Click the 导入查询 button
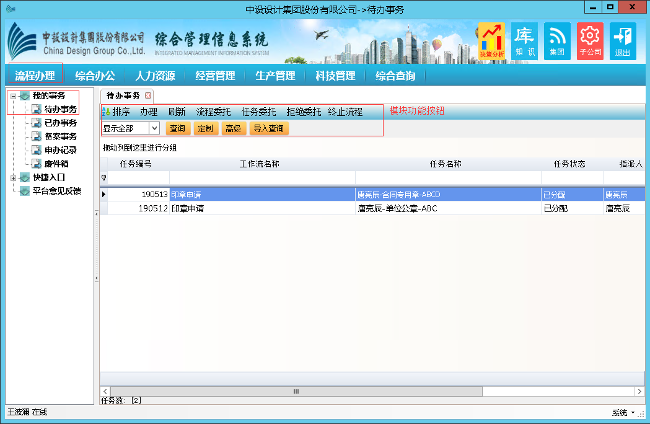 coord(269,128)
